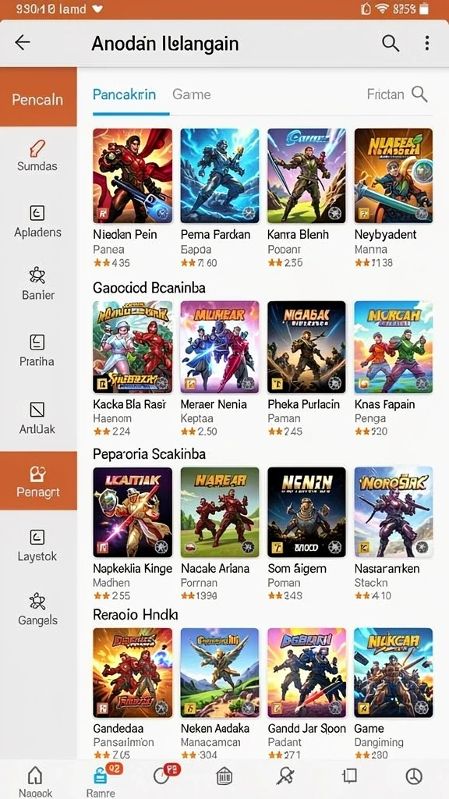This screenshot has height=799, width=449.
Task: Open the Apladens sidebar category
Action: [37, 222]
